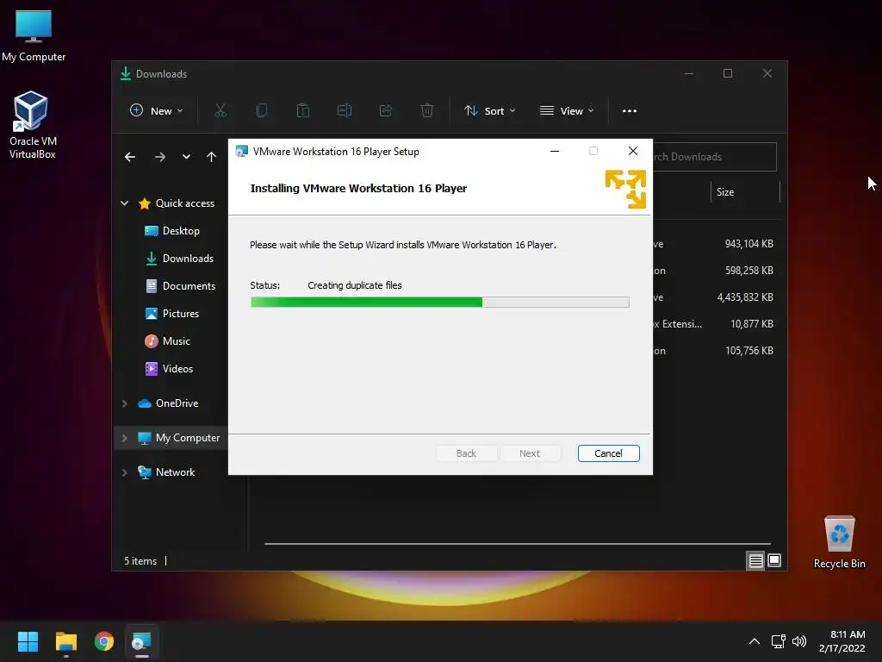Select Music in navigation pane
This screenshot has height=662, width=882.
(168, 341)
